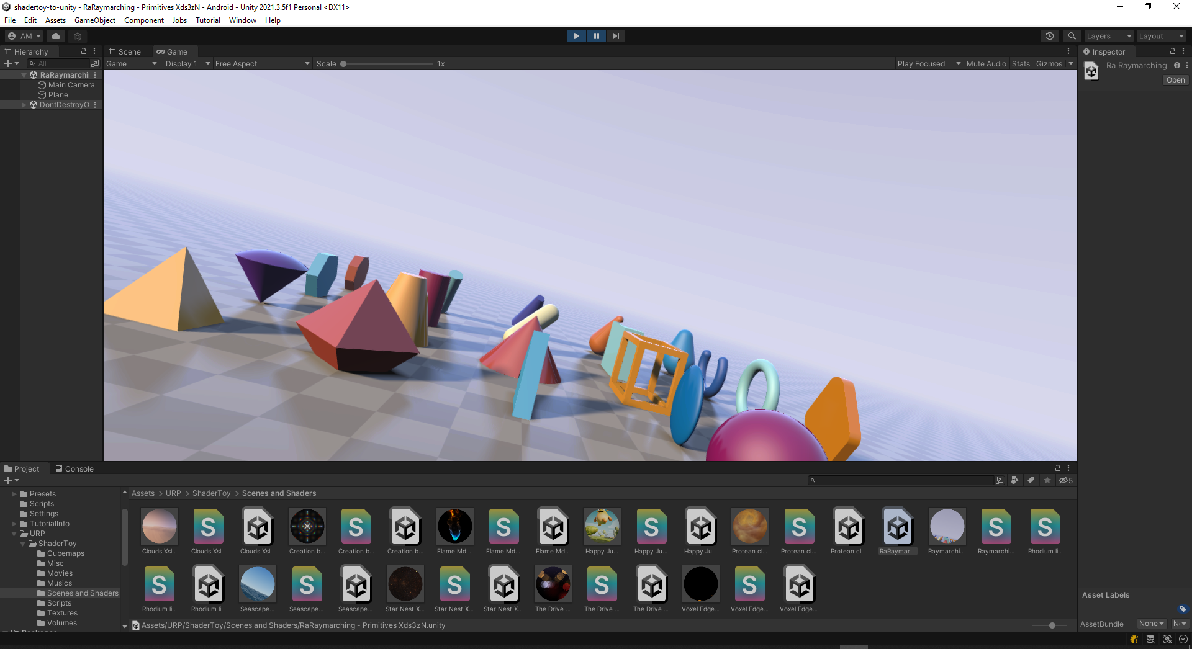Open the Free Aspect resolution dropdown

(262, 64)
